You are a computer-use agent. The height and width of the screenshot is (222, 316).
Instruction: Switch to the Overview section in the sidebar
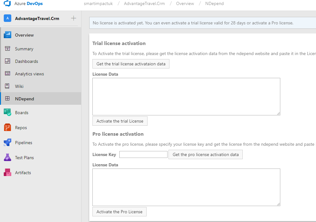point(25,35)
